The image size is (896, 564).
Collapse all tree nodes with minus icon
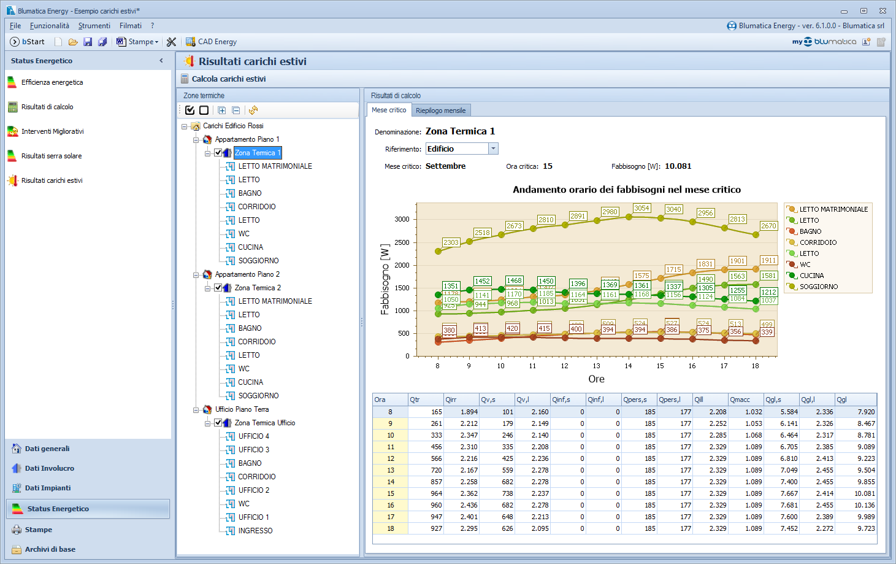coord(236,110)
